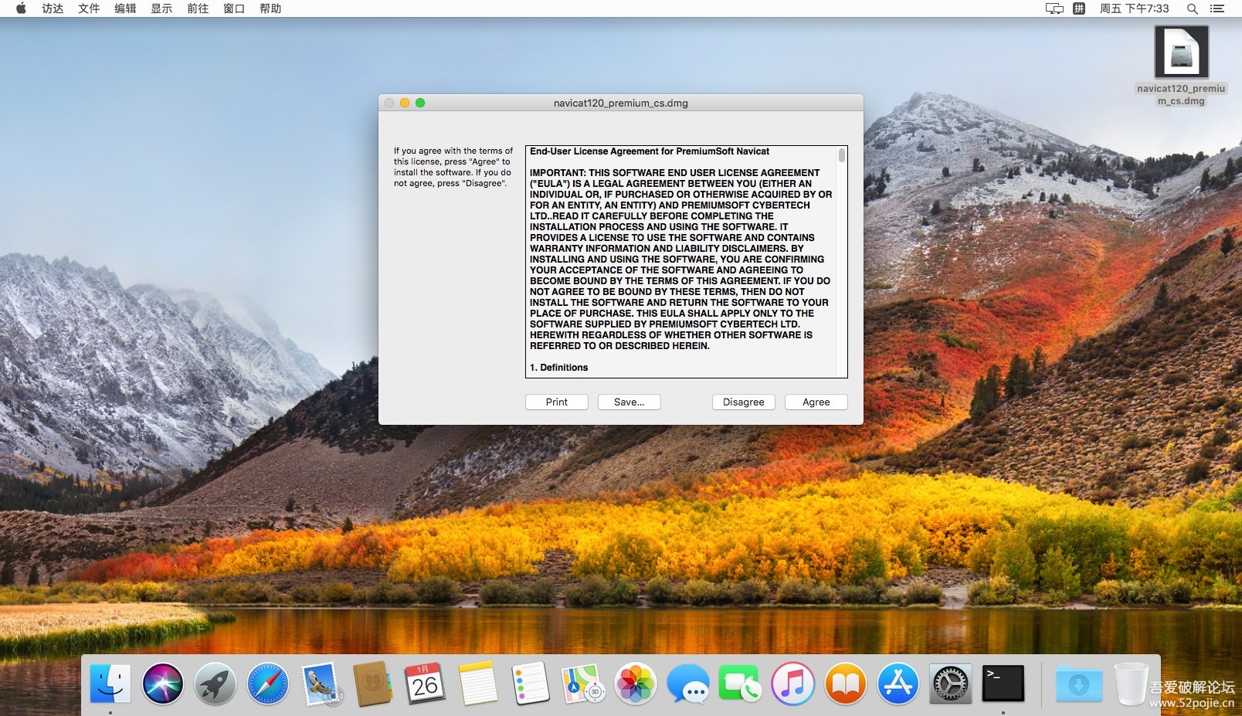The image size is (1242, 716).
Task: Open Safari compass icon in Dock
Action: (x=267, y=684)
